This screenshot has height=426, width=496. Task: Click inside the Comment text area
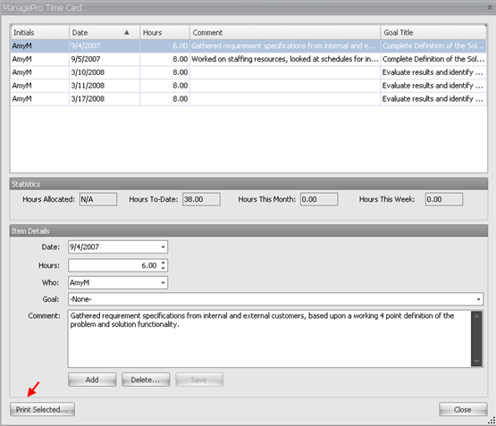pos(269,338)
